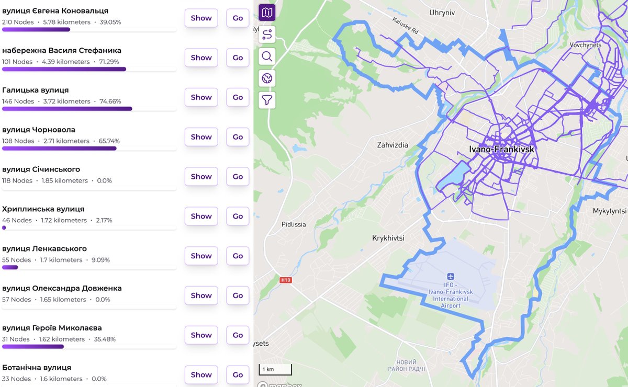Image resolution: width=628 pixels, height=387 pixels.
Task: Go to Хриплинська вулиця
Action: pyautogui.click(x=238, y=216)
